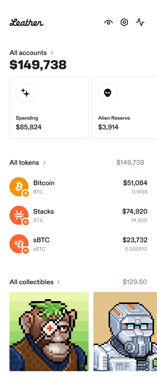The width and height of the screenshot is (157, 382).
Task: Click the alien icon on Alien Reserve
Action: click(x=108, y=93)
